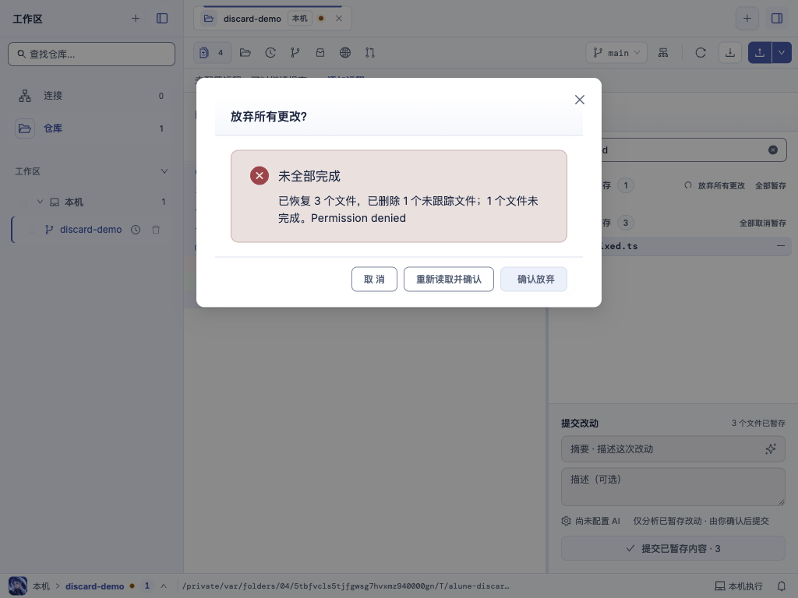Image resolution: width=798 pixels, height=598 pixels.
Task: Add a new workspace with plus icon
Action: (x=136, y=19)
